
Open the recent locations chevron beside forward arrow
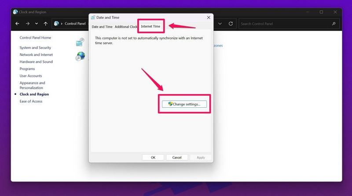tap(37, 24)
